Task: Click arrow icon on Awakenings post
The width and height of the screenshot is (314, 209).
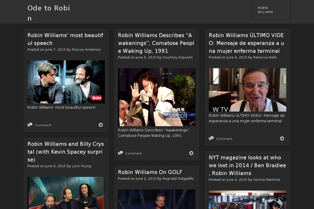Action: [191, 153]
